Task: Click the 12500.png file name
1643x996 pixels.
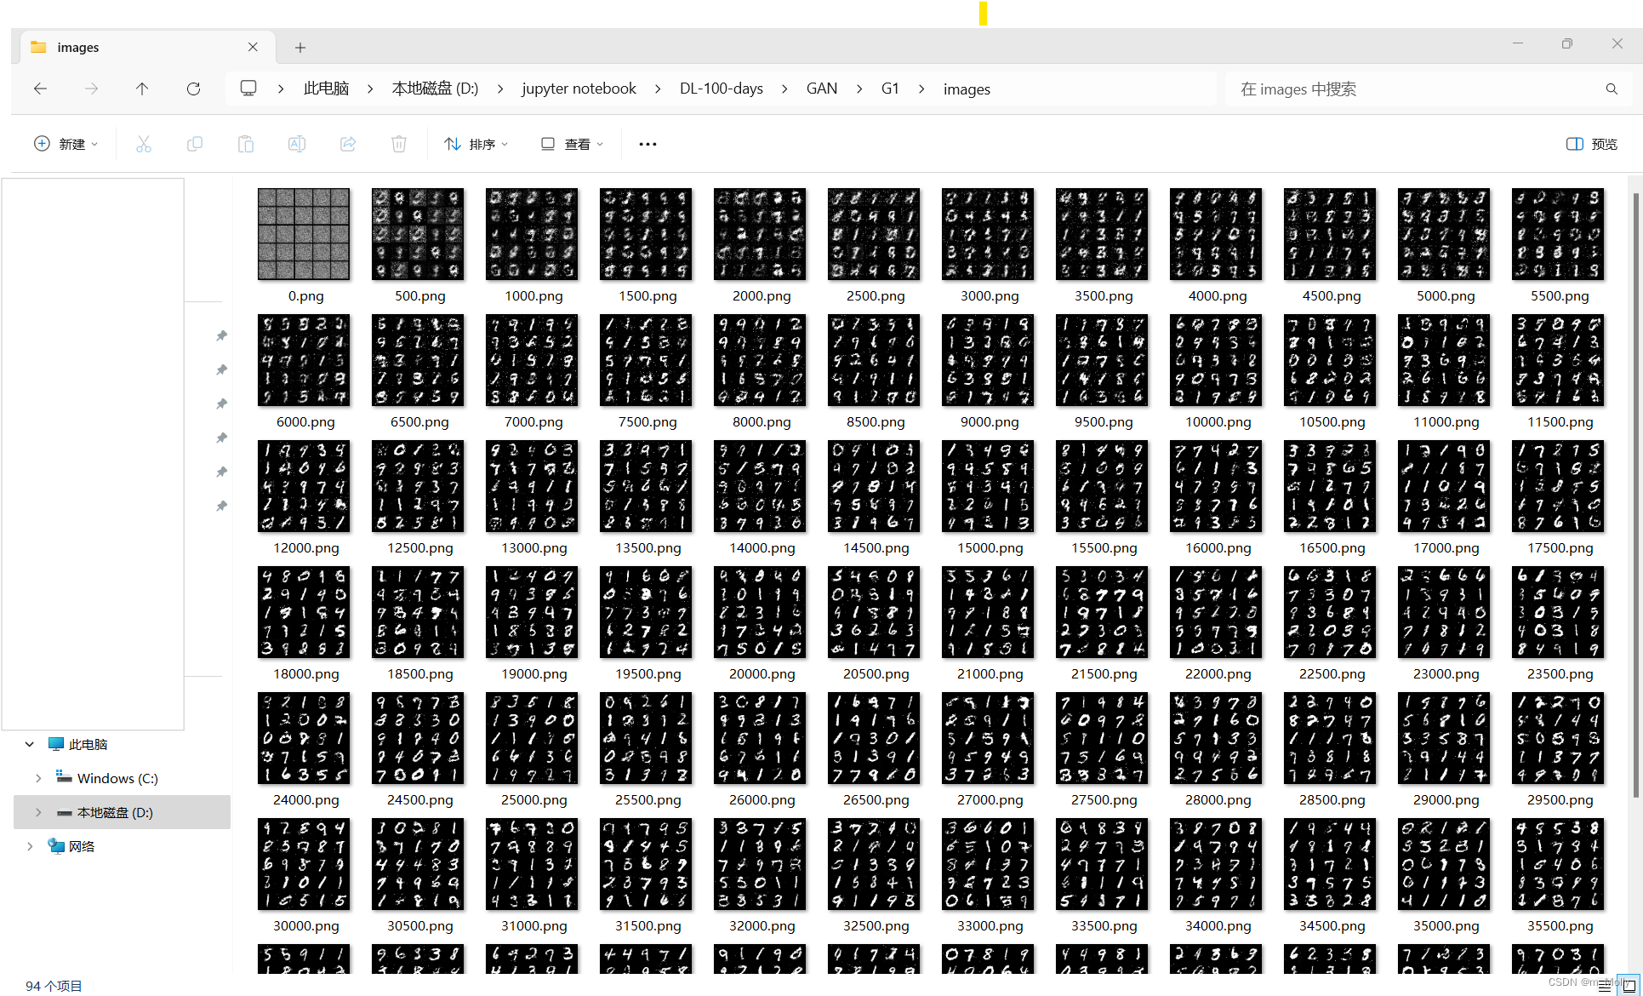Action: [x=419, y=548]
